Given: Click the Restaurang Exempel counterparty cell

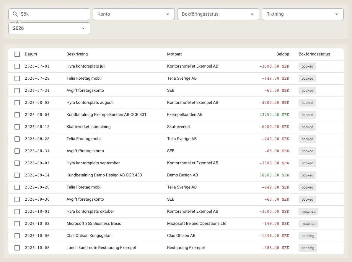Looking at the screenshot, I should [186, 248].
